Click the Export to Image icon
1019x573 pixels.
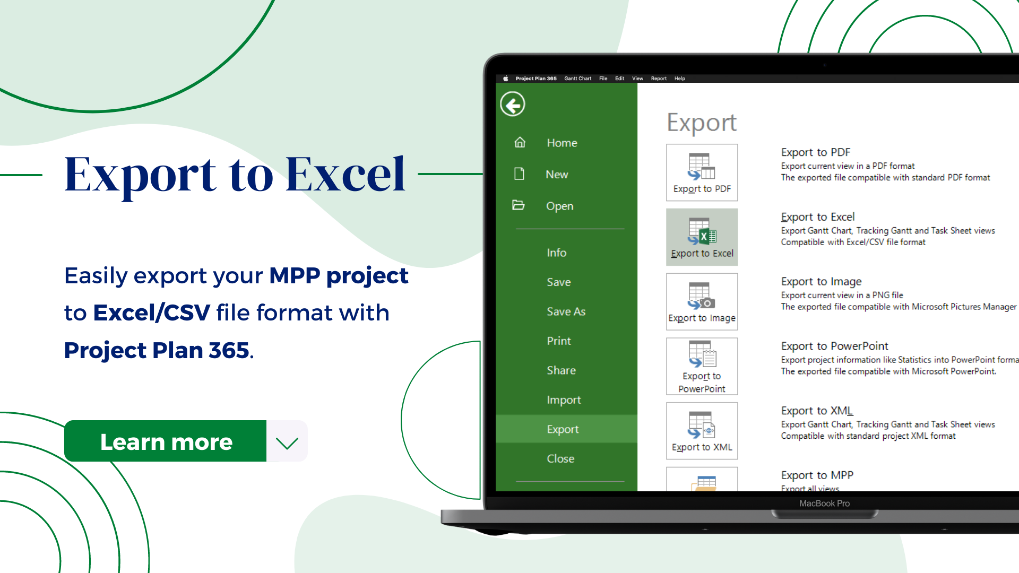click(702, 301)
